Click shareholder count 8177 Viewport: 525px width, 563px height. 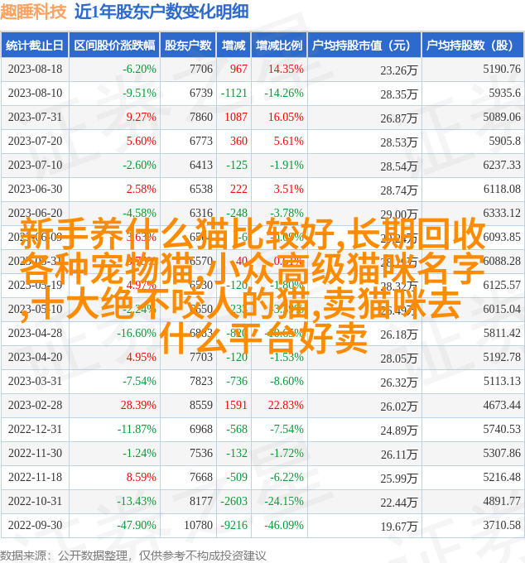(x=201, y=501)
